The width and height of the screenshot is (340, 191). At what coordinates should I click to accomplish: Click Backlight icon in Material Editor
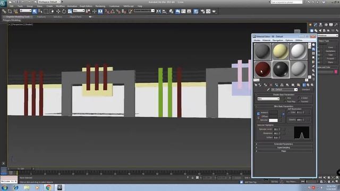(313, 49)
